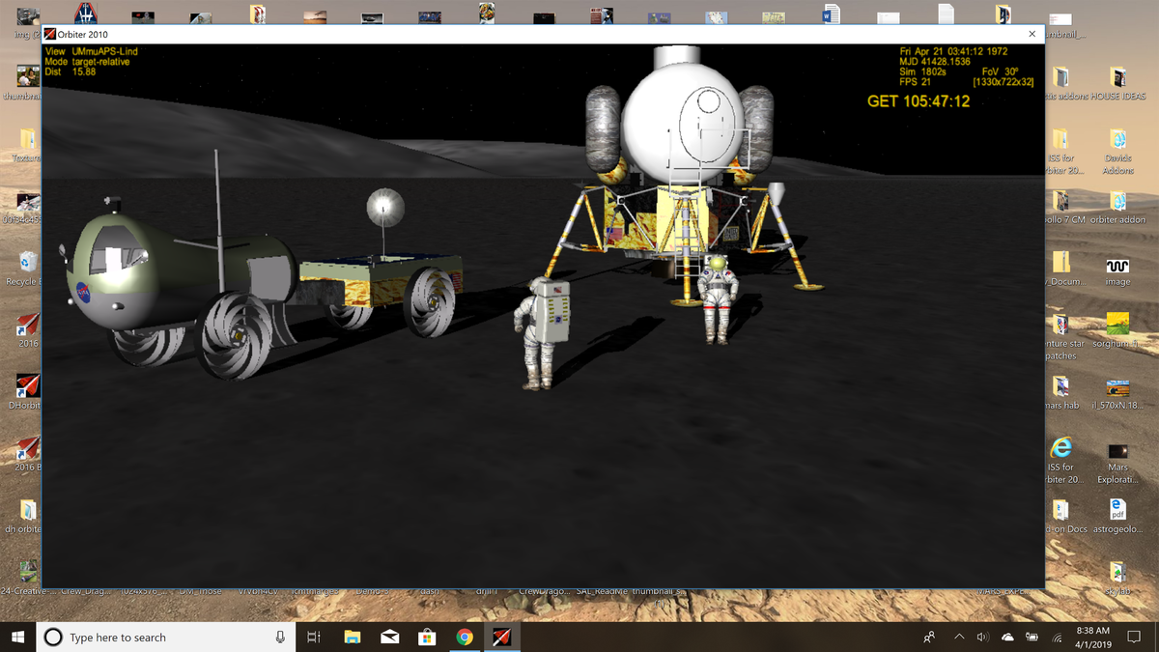Click the GET 105:47:12 mission timer
Viewport: 1159px width, 652px height.
[x=919, y=100]
